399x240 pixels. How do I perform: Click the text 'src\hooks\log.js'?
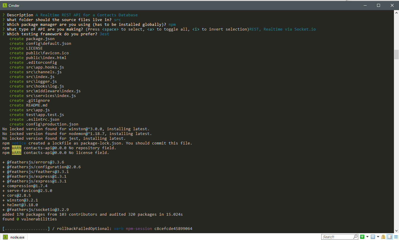click(45, 86)
